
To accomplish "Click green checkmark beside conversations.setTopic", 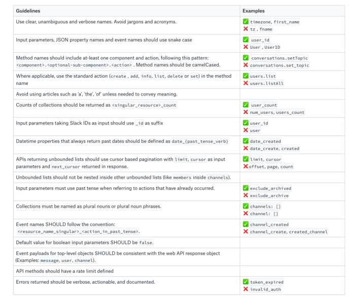I will 246,58.
